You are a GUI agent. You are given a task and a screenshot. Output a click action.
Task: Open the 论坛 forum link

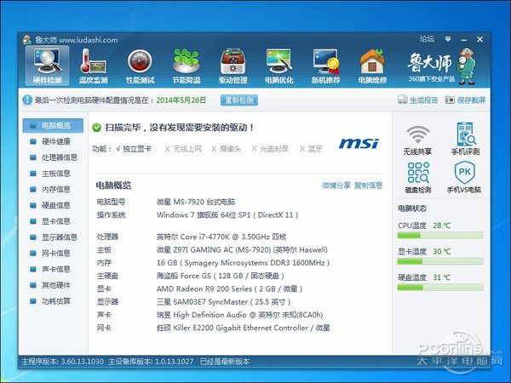pyautogui.click(x=427, y=39)
